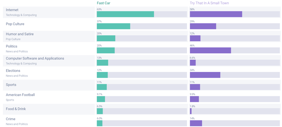Image resolution: width=282 pixels, height=127 pixels.
Task: Click the Food & Drink category label
Action: [16, 109]
